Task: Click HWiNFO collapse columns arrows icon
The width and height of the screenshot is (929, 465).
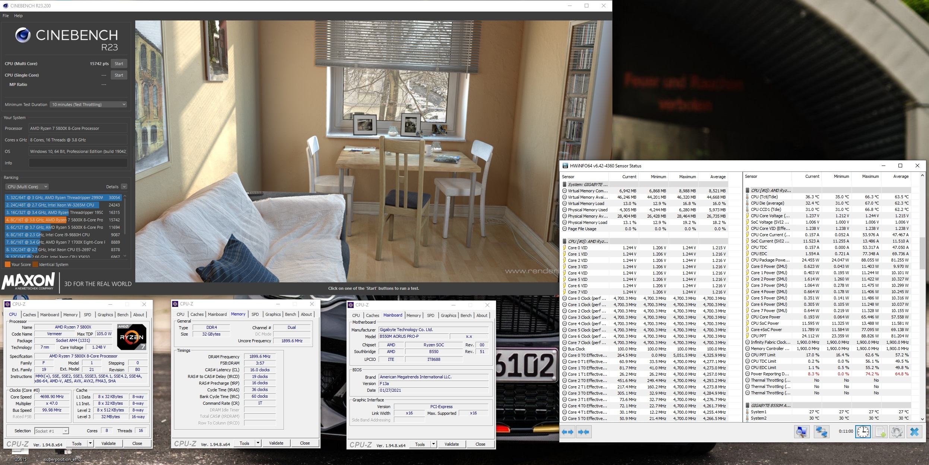Action: coord(584,432)
